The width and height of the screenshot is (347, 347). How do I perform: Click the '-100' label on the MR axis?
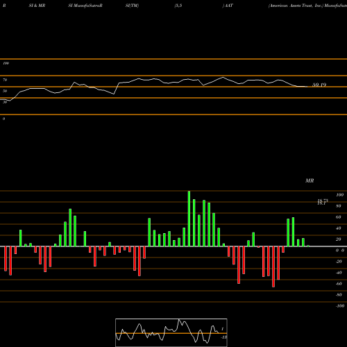[340, 306]
